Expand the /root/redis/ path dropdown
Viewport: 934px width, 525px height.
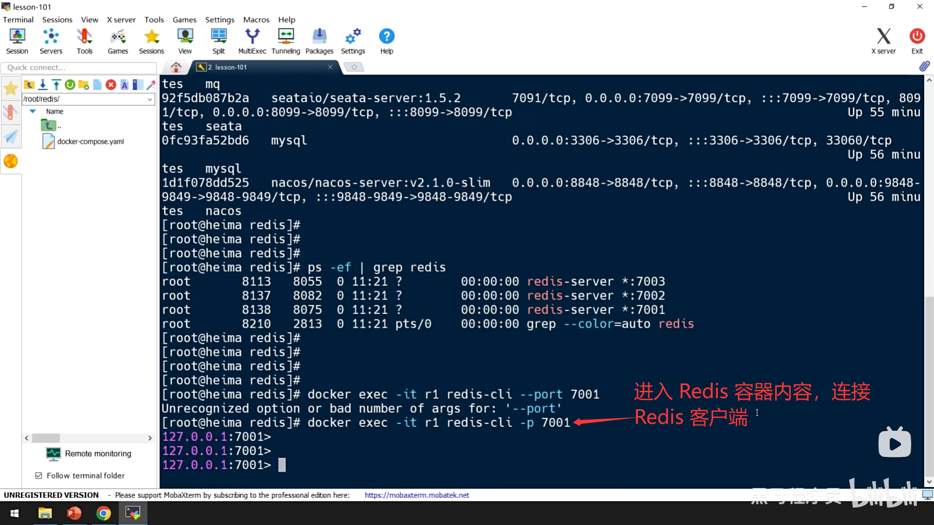(x=150, y=99)
